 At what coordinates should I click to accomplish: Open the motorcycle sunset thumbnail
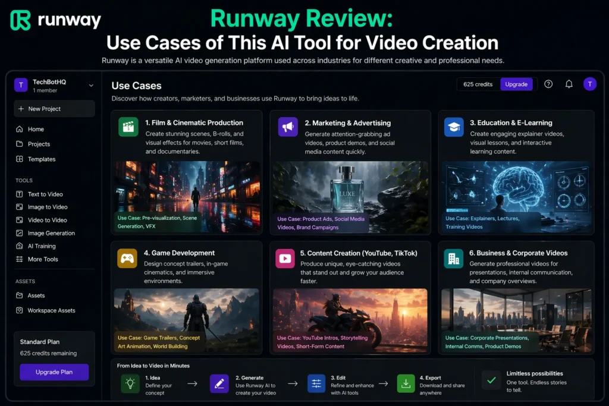tap(350, 320)
